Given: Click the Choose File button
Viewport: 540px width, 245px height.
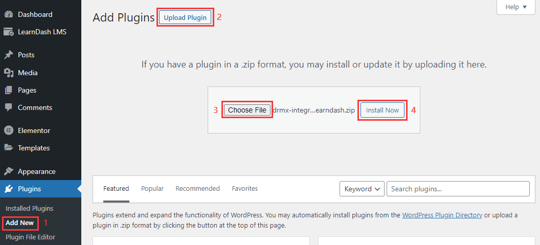Looking at the screenshot, I should pos(247,110).
